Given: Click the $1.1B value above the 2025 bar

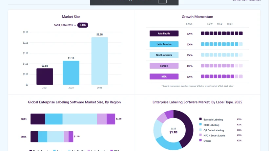Looking at the screenshot, I should click(x=71, y=58).
